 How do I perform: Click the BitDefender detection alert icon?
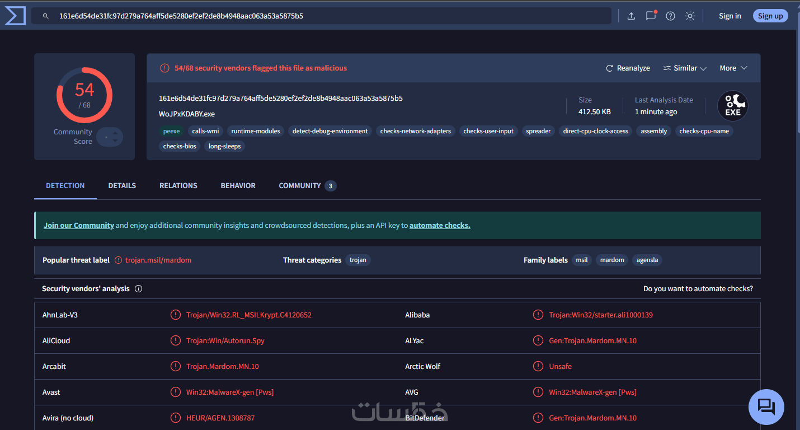tap(538, 418)
